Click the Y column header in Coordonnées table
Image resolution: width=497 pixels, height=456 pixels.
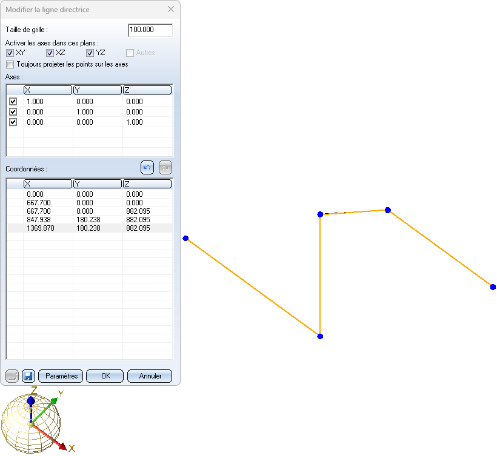pyautogui.click(x=98, y=184)
